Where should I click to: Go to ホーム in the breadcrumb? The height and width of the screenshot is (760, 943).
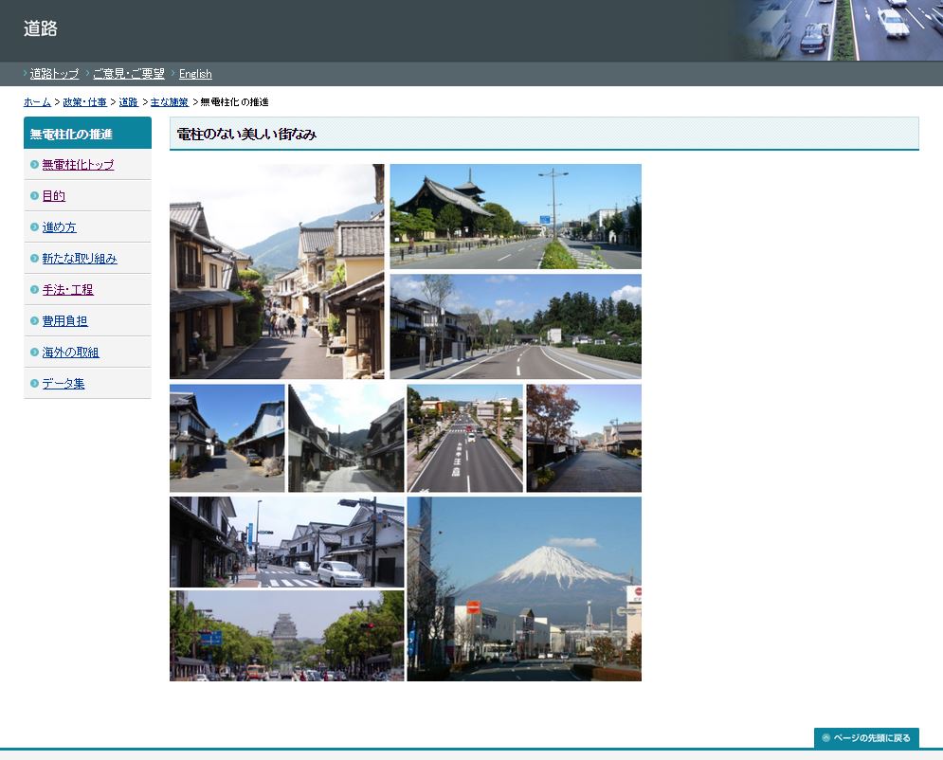tap(37, 102)
